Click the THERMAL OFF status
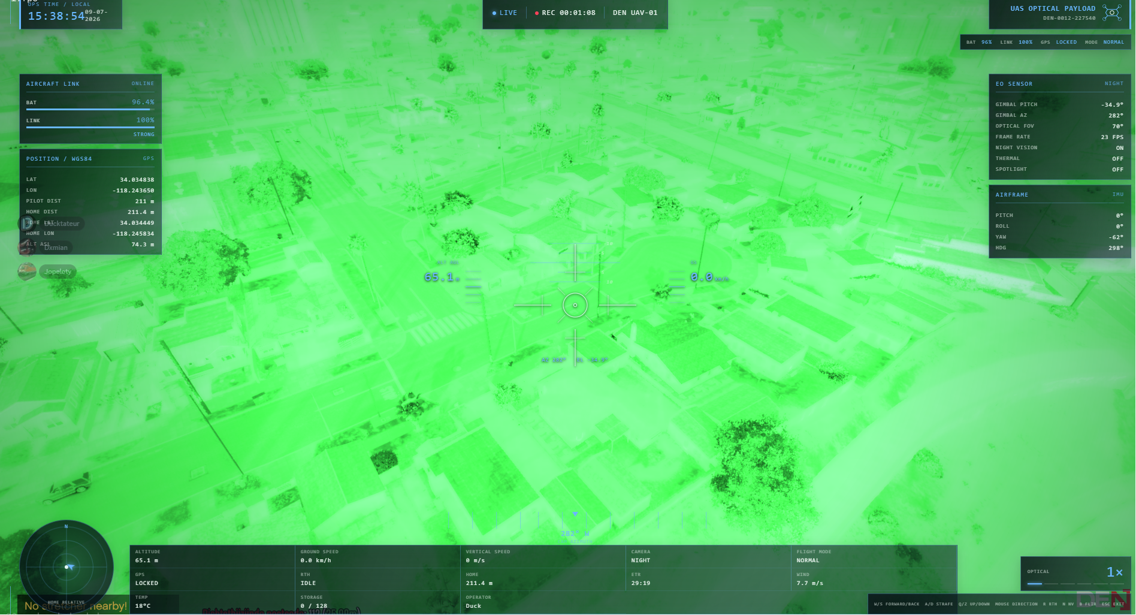The height and width of the screenshot is (615, 1136). tap(1059, 159)
